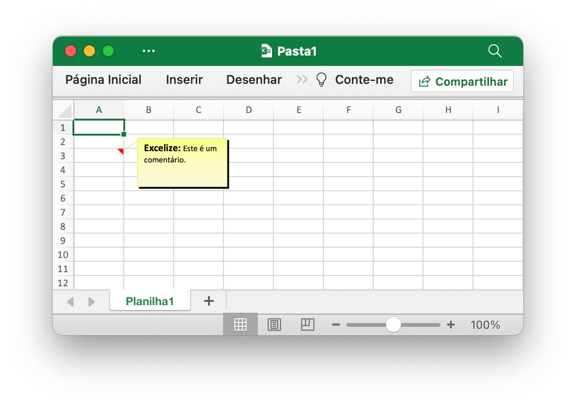The height and width of the screenshot is (405, 576).
Task: Click the 100% zoom level
Action: pos(486,324)
